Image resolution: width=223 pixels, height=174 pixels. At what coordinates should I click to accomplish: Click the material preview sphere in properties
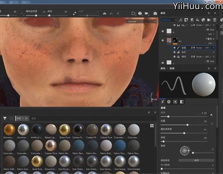point(203,85)
